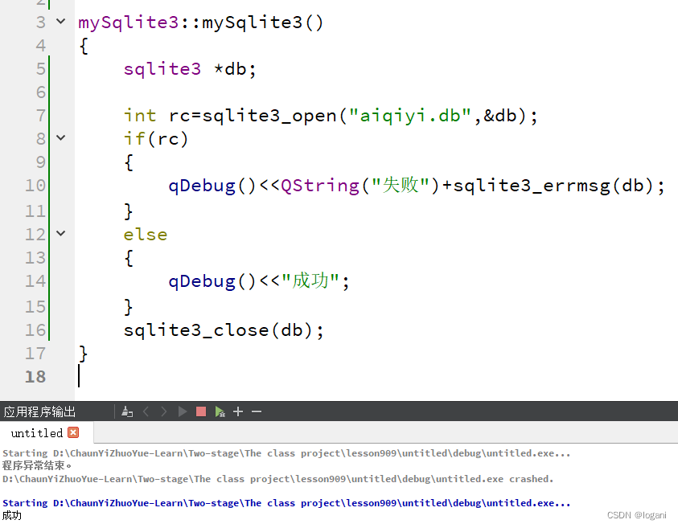Zoom out output text with minus icon
Image resolution: width=678 pixels, height=528 pixels.
256,411
